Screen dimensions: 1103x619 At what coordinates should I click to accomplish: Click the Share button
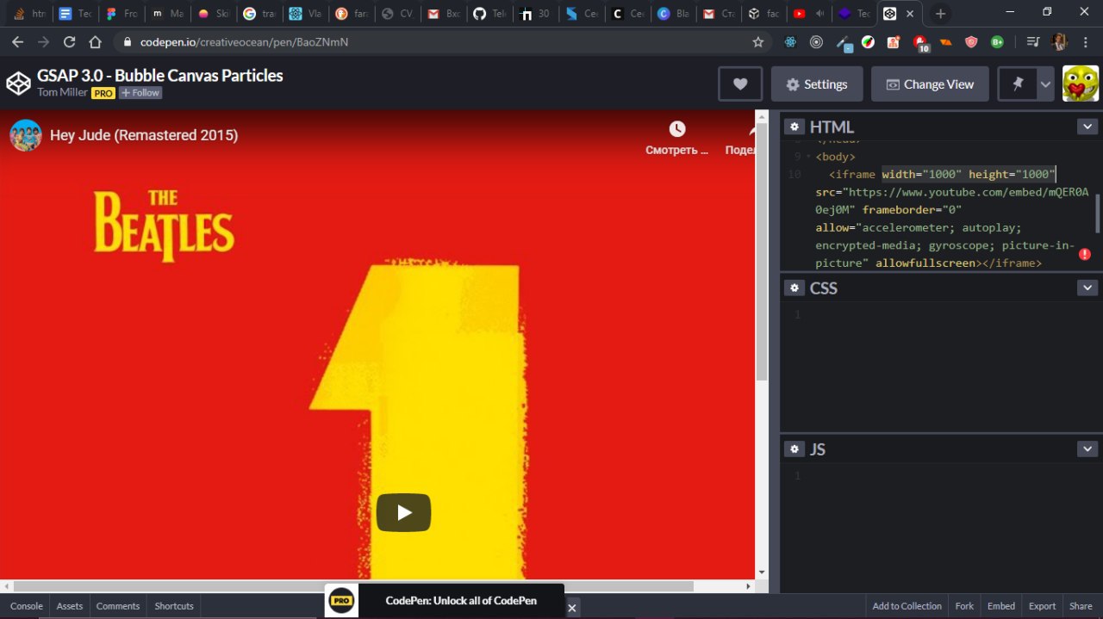pos(1081,606)
